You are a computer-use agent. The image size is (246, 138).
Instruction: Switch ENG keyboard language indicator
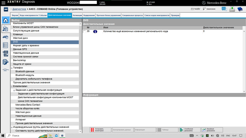pos(228,136)
